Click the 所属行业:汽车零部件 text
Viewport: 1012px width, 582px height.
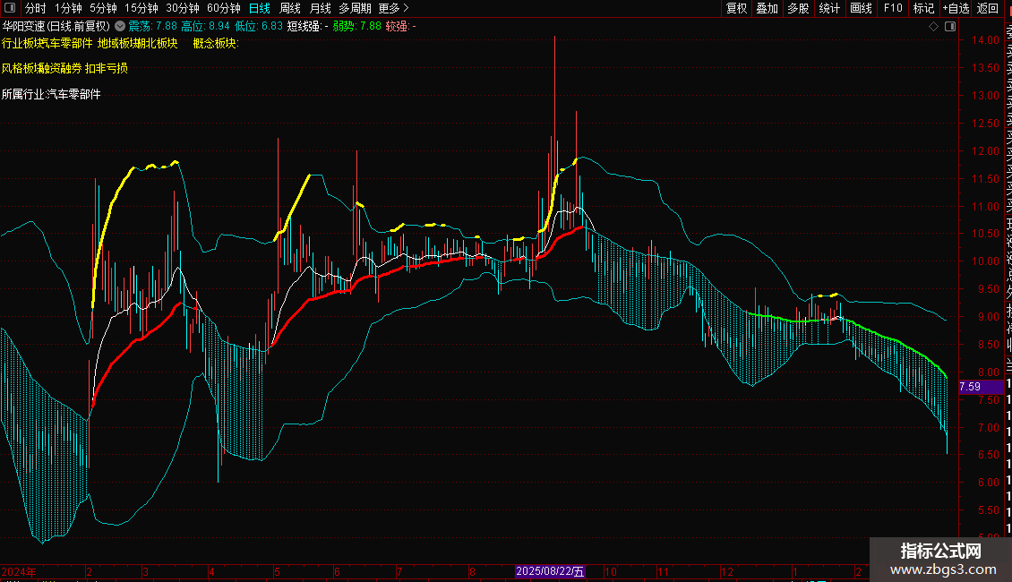click(x=51, y=94)
